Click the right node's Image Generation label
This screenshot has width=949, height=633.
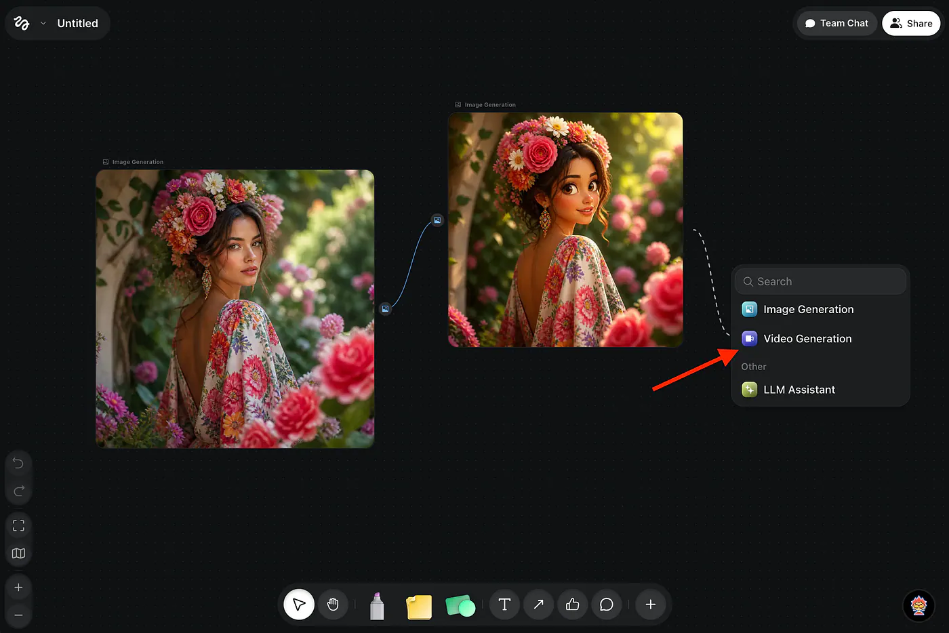click(490, 105)
